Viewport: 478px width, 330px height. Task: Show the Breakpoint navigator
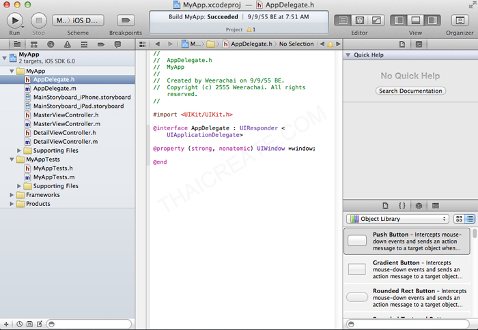pyautogui.click(x=101, y=44)
